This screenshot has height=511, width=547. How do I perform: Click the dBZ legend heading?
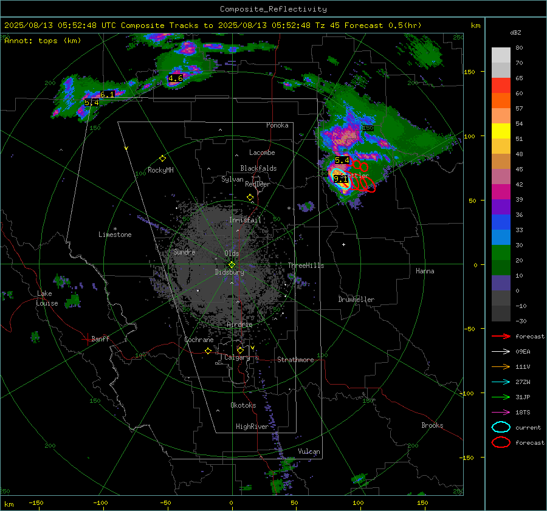click(515, 33)
